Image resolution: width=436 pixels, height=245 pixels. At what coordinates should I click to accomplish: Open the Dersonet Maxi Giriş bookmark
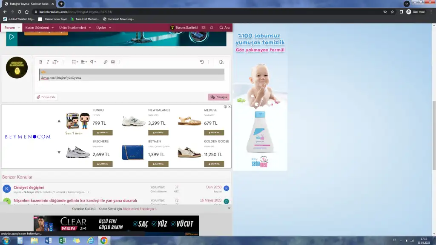coord(118,19)
